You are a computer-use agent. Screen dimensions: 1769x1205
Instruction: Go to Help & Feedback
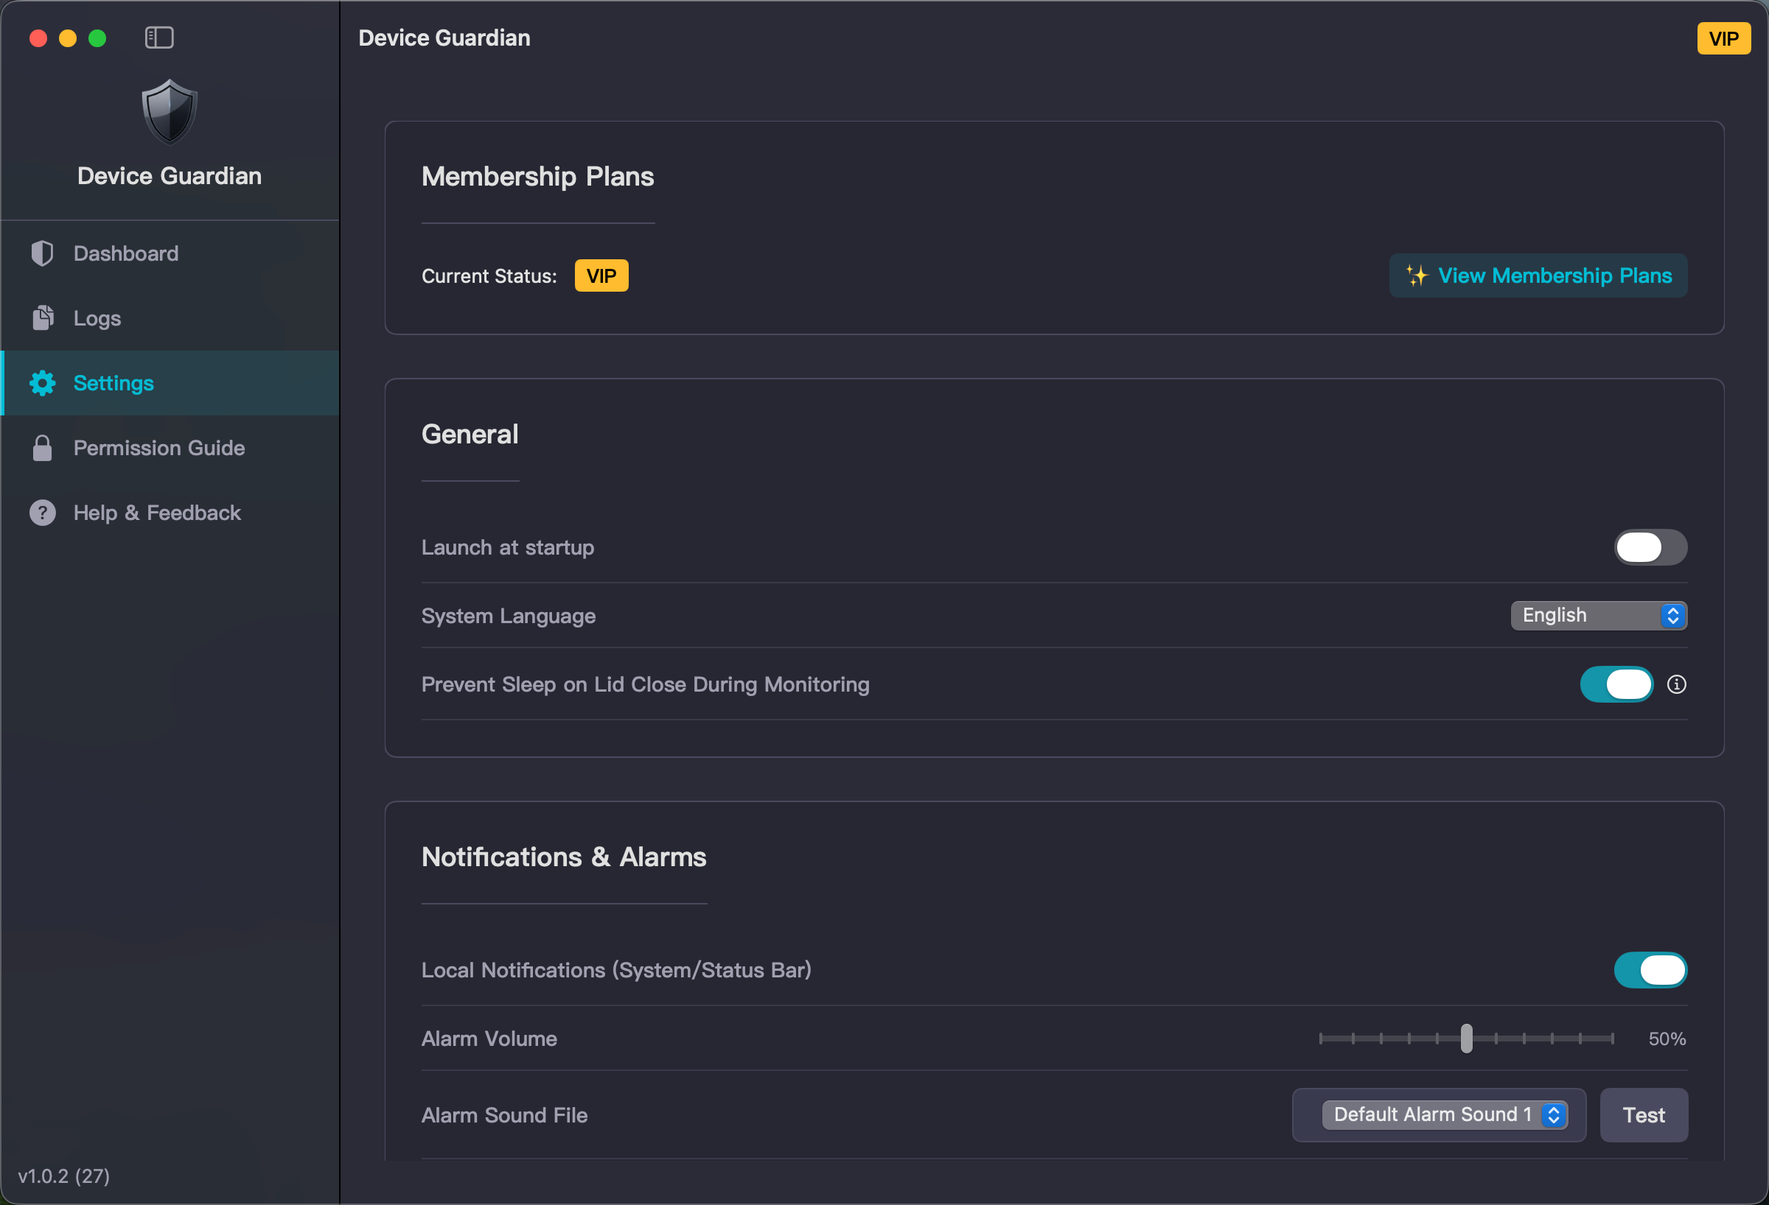pos(170,513)
